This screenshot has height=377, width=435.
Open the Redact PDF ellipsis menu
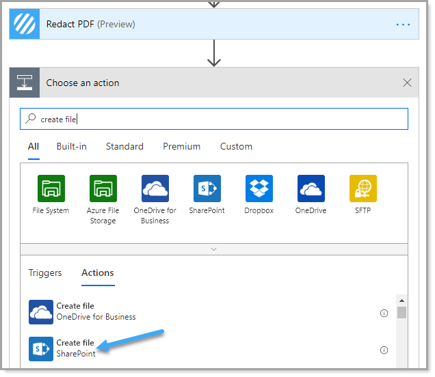tap(403, 25)
